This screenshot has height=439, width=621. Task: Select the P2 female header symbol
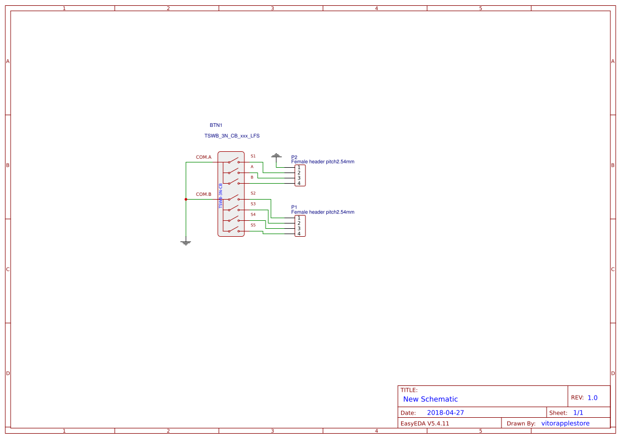[x=300, y=175]
